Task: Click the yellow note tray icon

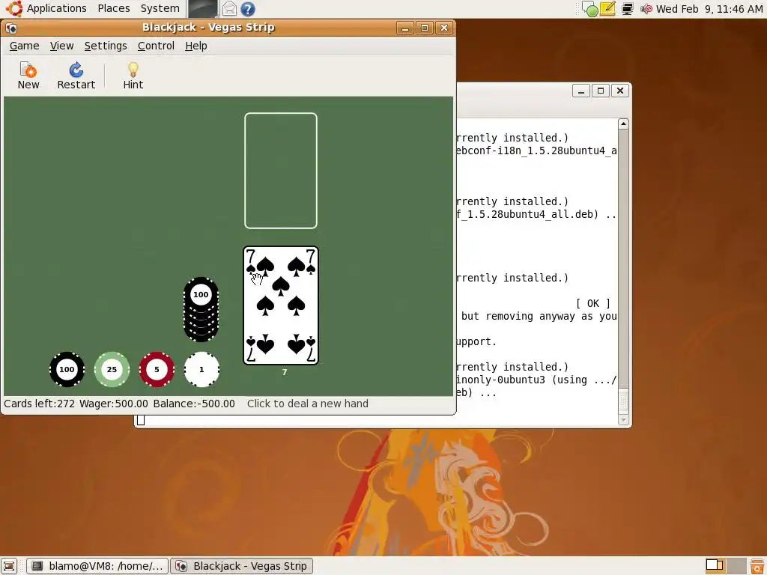Action: pyautogui.click(x=607, y=8)
